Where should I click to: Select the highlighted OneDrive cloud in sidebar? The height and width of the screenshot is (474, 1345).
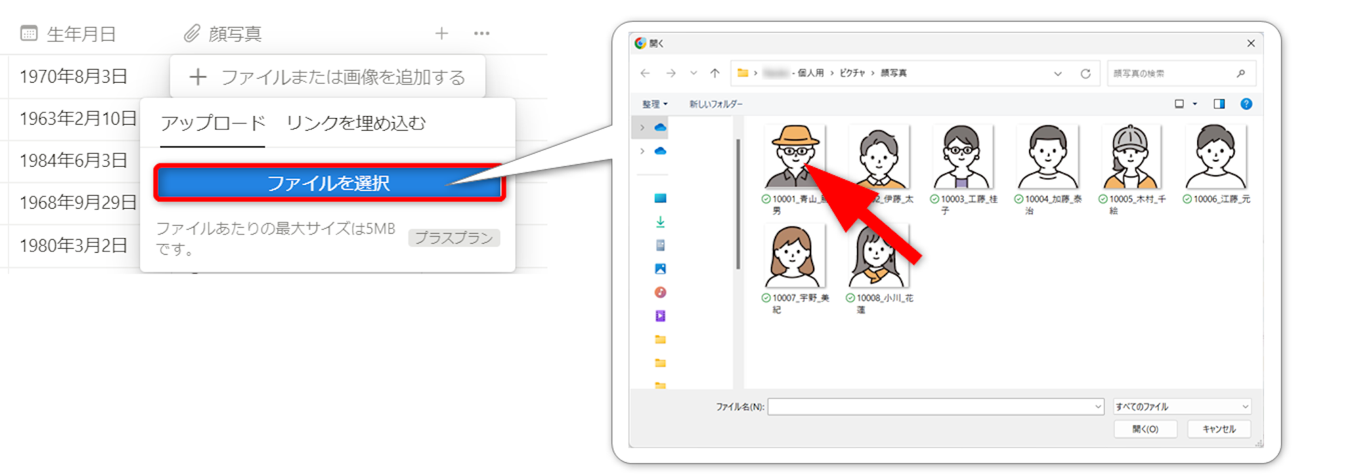point(660,127)
